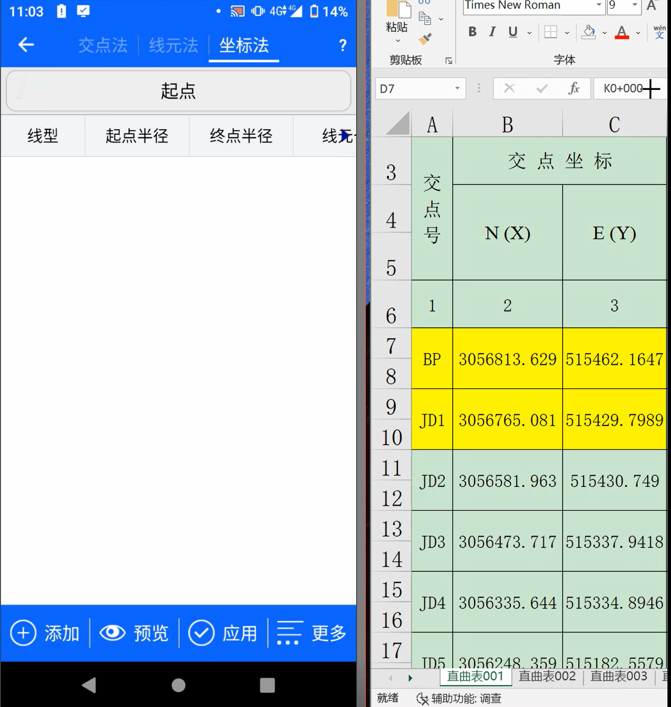This screenshot has height=707, width=671.
Task: Tap the 添加 add button
Action: tap(45, 633)
